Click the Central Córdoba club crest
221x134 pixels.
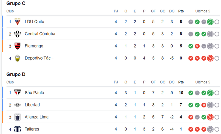[x=18, y=34]
